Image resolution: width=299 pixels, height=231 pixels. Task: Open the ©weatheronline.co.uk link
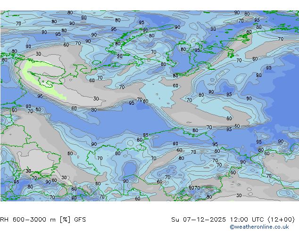point(259,227)
